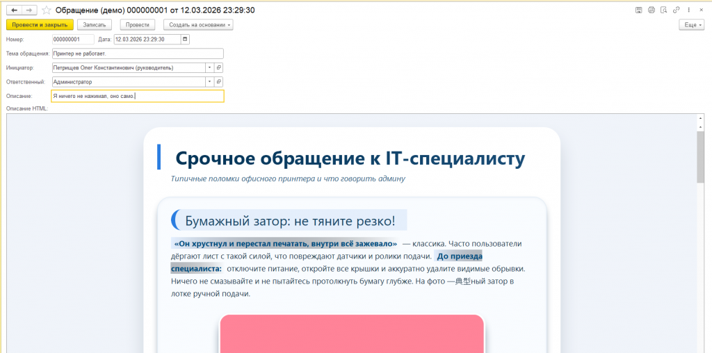Viewport: 712px width, 353px height.
Task: Click the Инициатор field text
Action: click(x=129, y=68)
